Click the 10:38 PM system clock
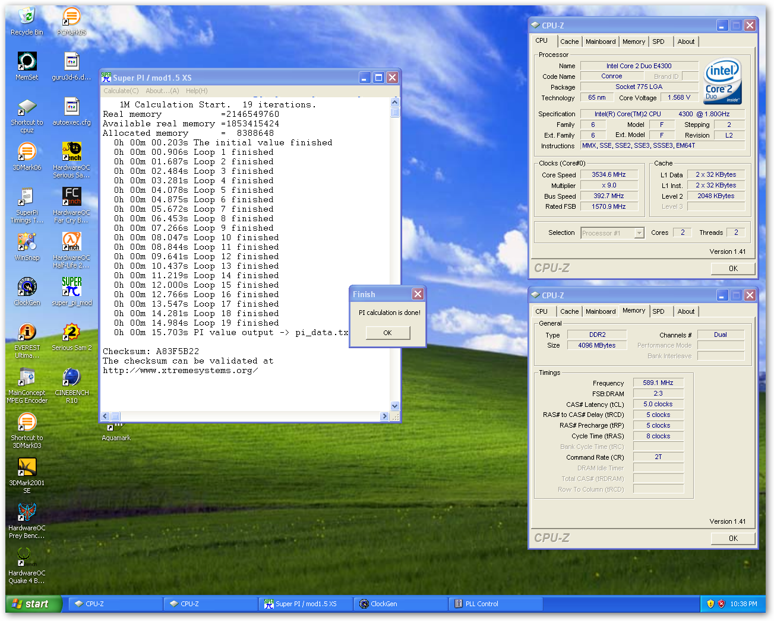The image size is (774, 621). tap(744, 604)
